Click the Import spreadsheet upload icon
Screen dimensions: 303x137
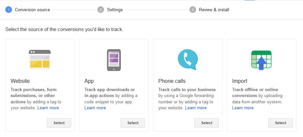[x=261, y=60]
